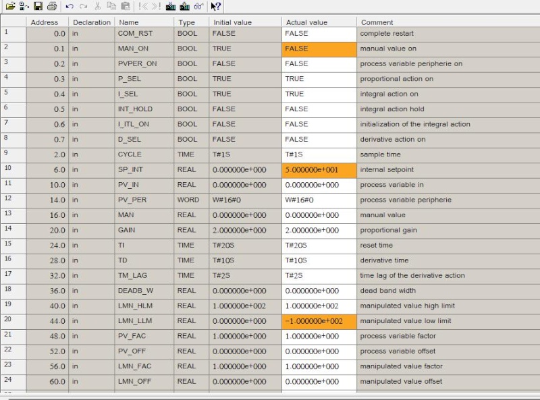The height and width of the screenshot is (400, 540).
Task: Save the data block with floppy icon
Action: [x=38, y=6]
